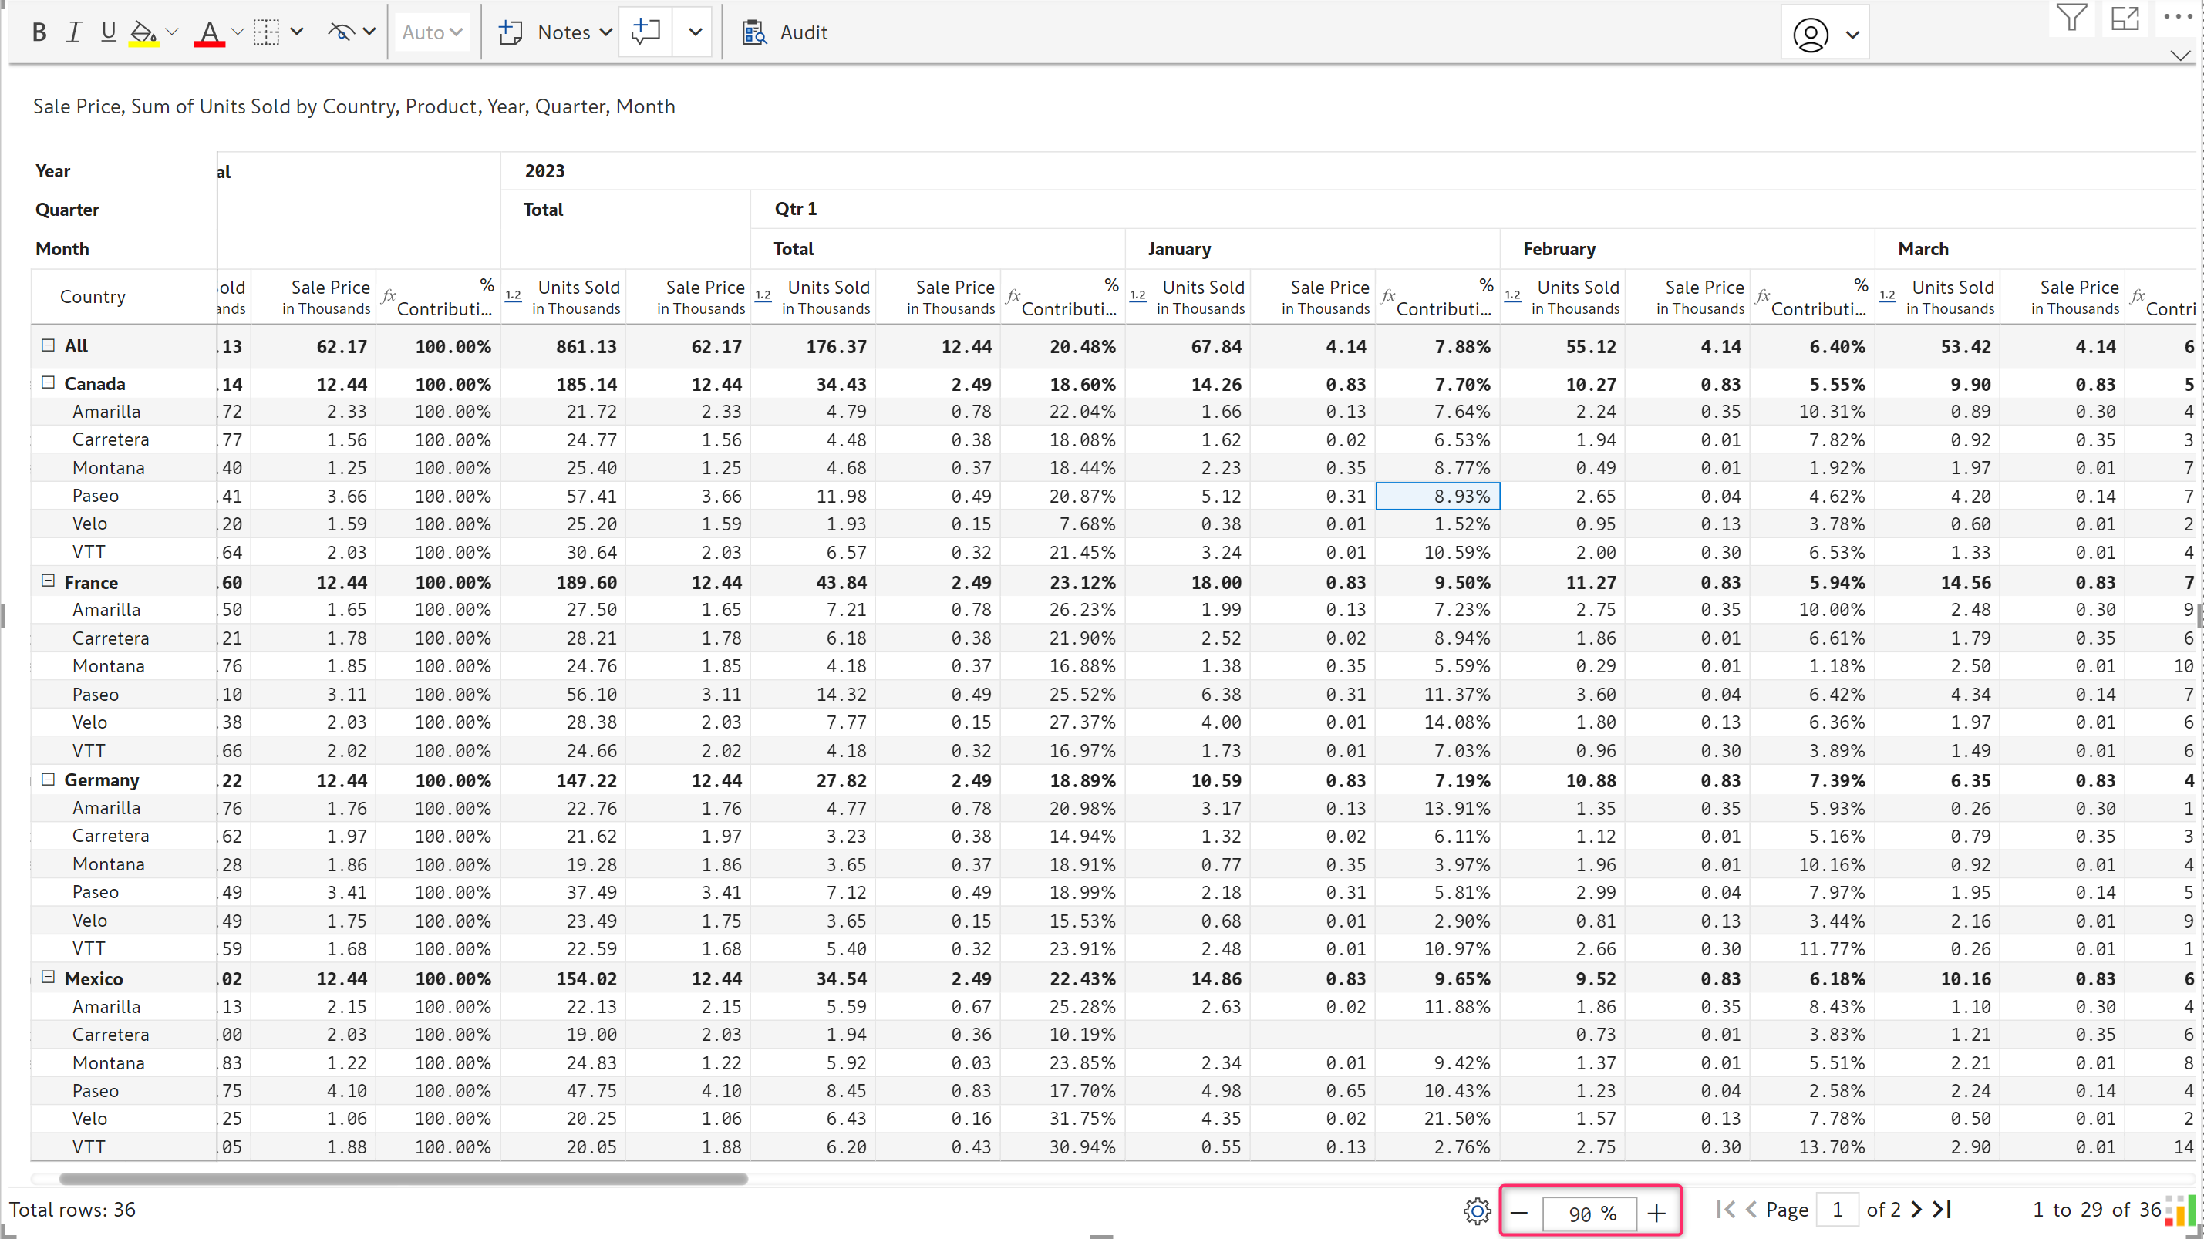Click the focus mode expand icon
The width and height of the screenshot is (2204, 1239).
click(x=2125, y=18)
